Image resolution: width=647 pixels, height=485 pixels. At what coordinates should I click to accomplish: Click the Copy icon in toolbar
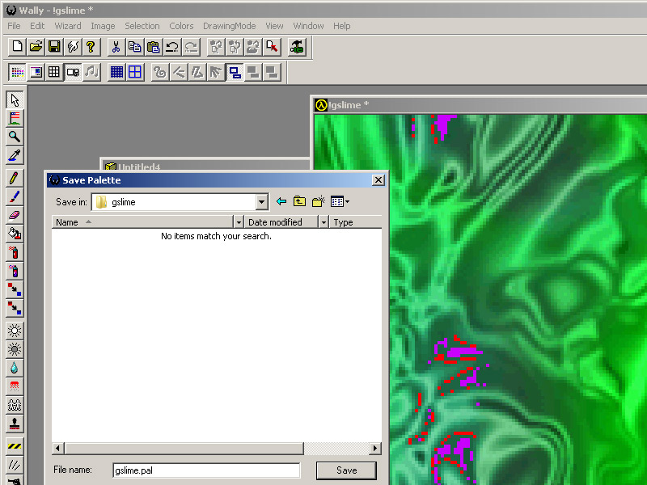pos(134,47)
